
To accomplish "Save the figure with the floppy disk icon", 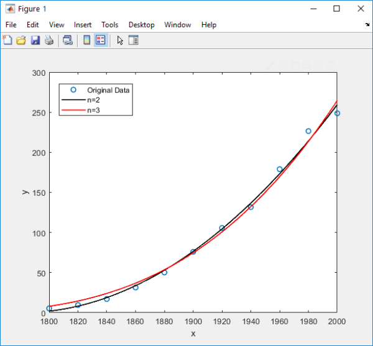I will point(35,40).
